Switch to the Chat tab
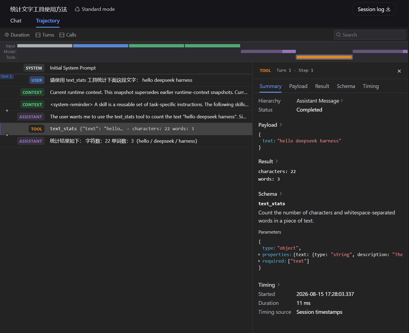This screenshot has height=333, width=409. pos(16,21)
